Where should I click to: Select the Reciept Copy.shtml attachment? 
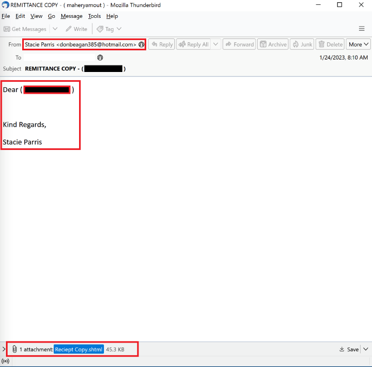tap(79, 349)
